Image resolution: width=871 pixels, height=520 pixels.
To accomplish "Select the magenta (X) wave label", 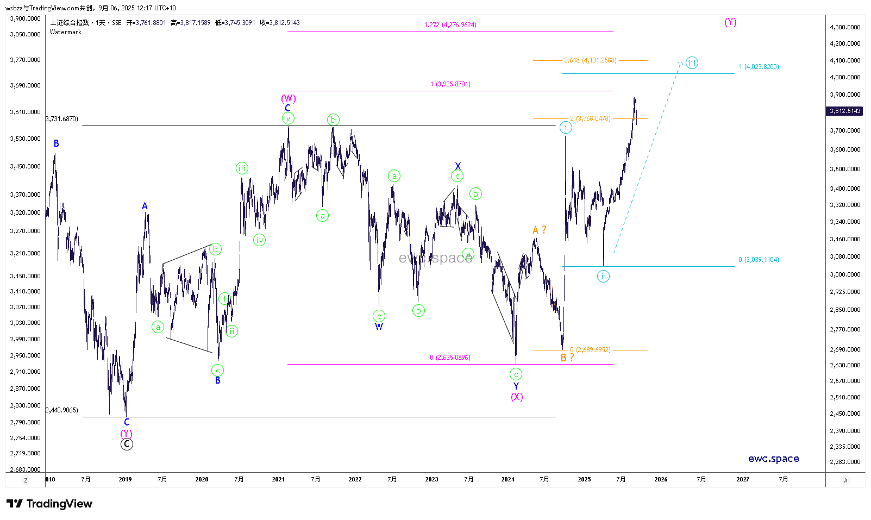I will (x=517, y=397).
